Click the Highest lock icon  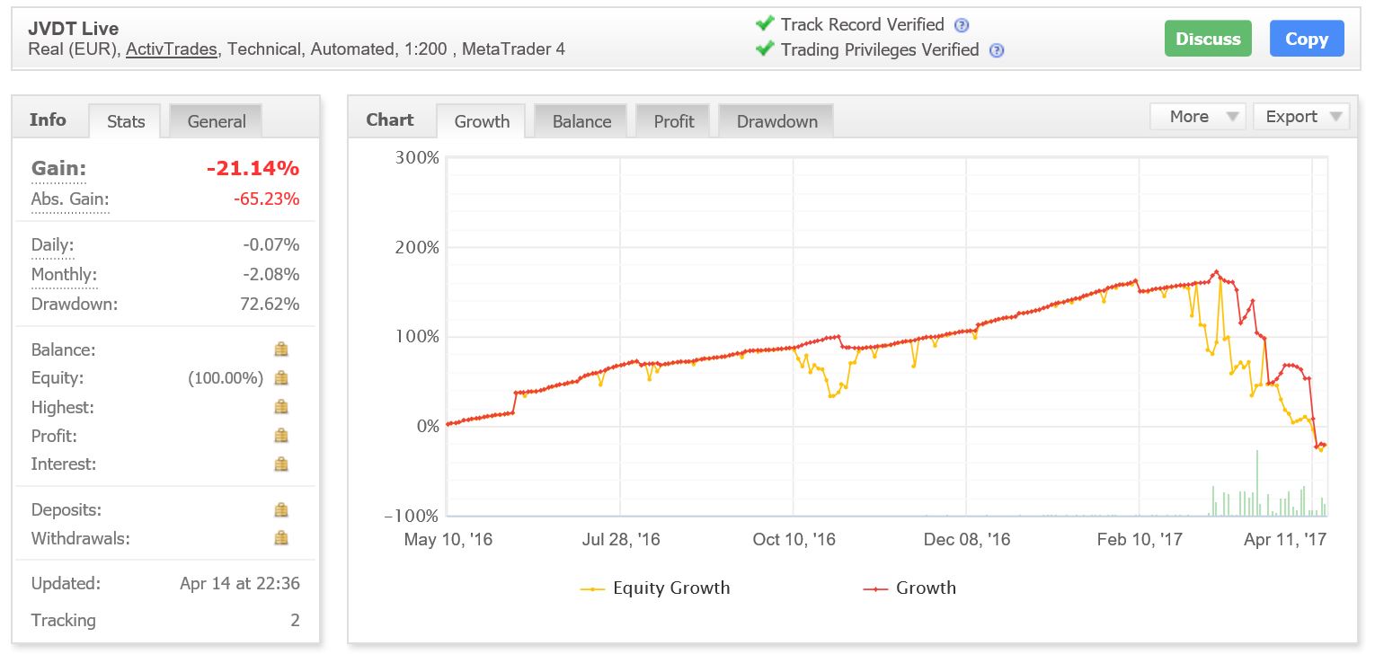click(281, 407)
